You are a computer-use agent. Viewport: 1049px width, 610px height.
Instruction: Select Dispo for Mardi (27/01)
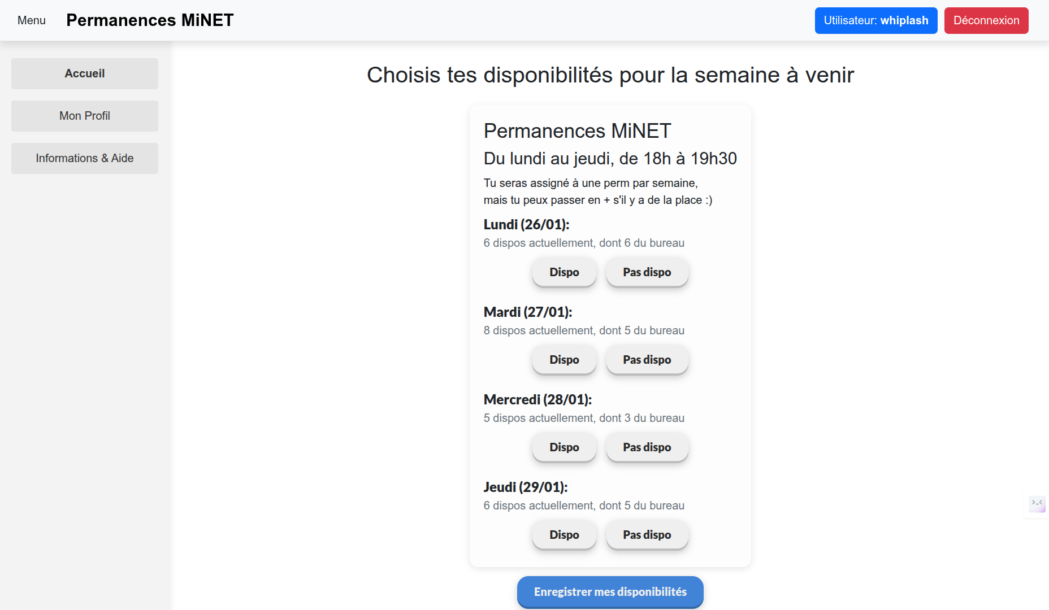(564, 360)
